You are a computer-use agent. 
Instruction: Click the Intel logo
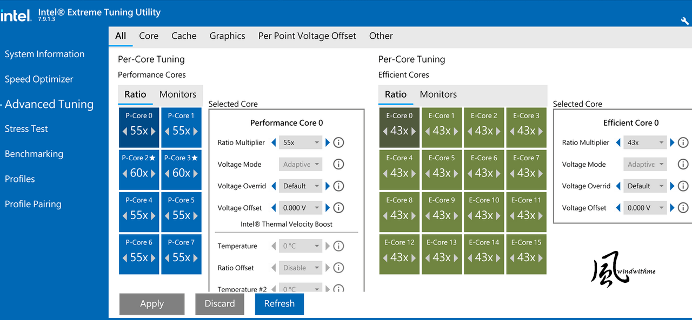(16, 15)
